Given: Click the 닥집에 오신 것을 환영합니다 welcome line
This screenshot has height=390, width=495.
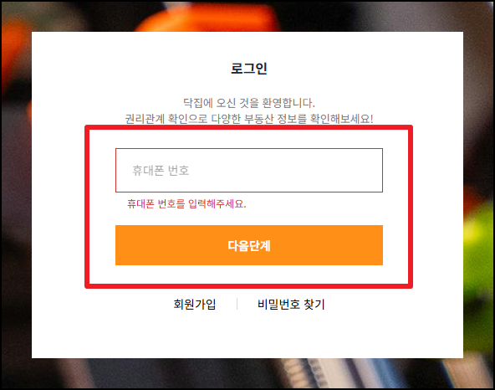Looking at the screenshot, I should [x=249, y=103].
